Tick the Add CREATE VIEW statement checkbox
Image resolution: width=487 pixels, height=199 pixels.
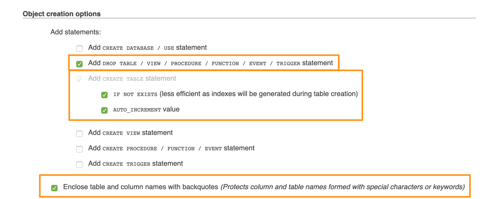point(79,134)
